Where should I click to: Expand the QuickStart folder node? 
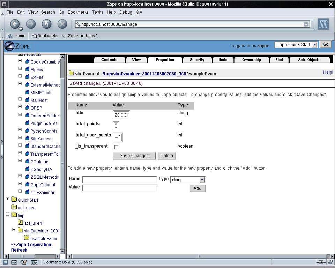pos(7,199)
